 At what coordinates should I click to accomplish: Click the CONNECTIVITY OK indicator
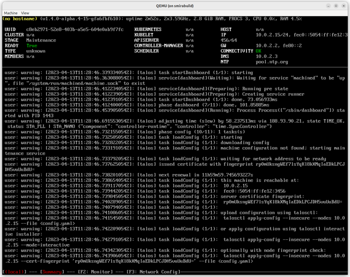(x=258, y=51)
